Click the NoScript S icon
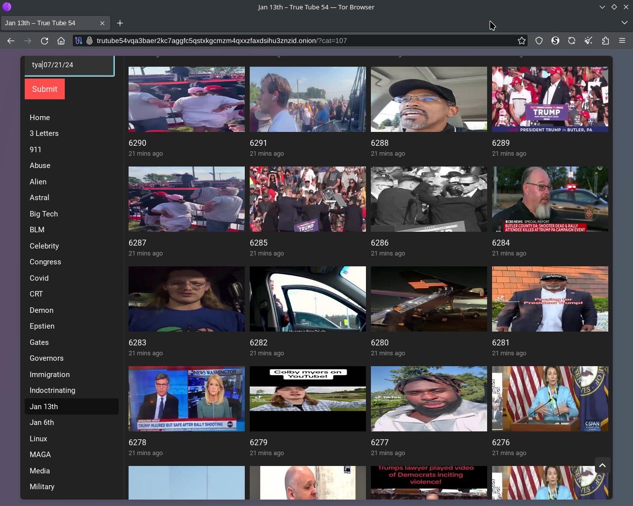 555,41
